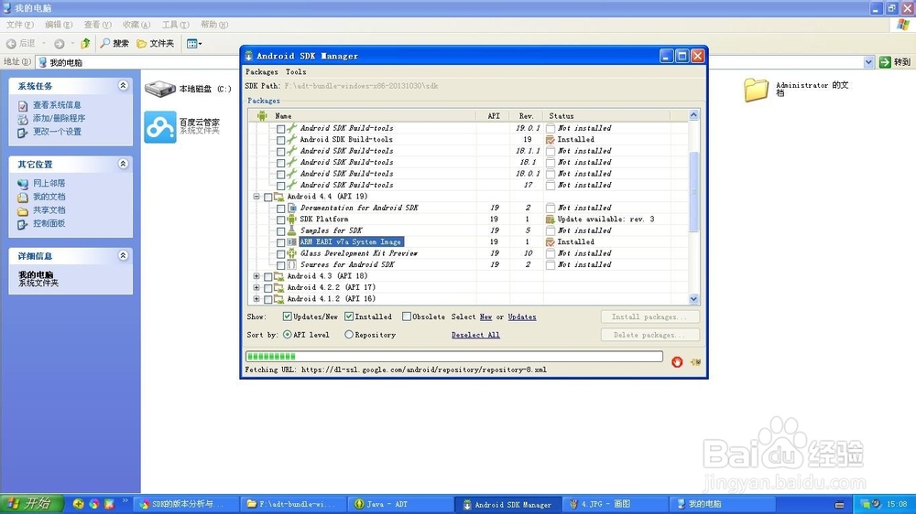
Task: Toggle the Obsolete show checkbox
Action: pyautogui.click(x=406, y=316)
